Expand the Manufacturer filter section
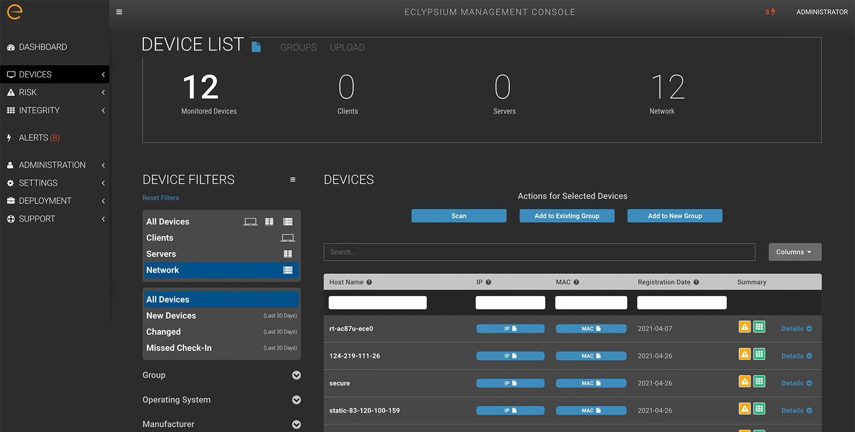The width and height of the screenshot is (855, 432). tap(221, 425)
